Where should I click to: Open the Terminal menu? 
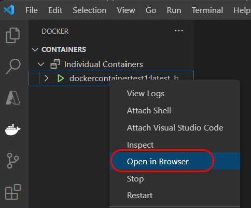tap(207, 10)
